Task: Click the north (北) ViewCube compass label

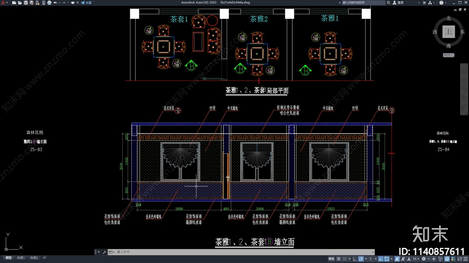Action: click(x=449, y=18)
